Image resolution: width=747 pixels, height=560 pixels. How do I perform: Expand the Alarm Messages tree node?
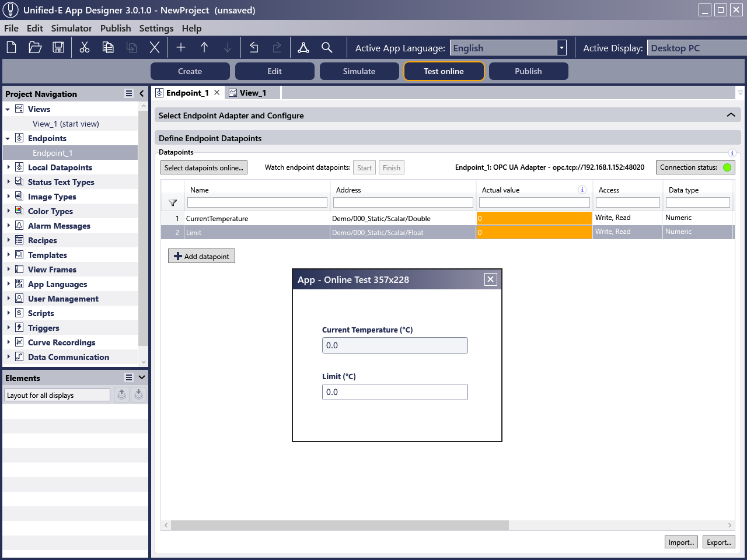9,226
